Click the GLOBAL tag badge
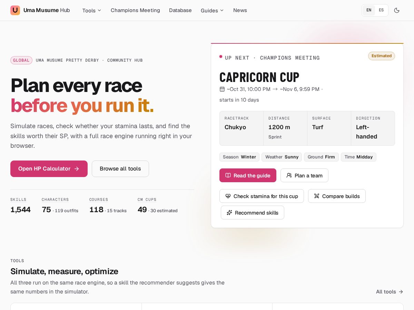The height and width of the screenshot is (310, 414). point(21,60)
